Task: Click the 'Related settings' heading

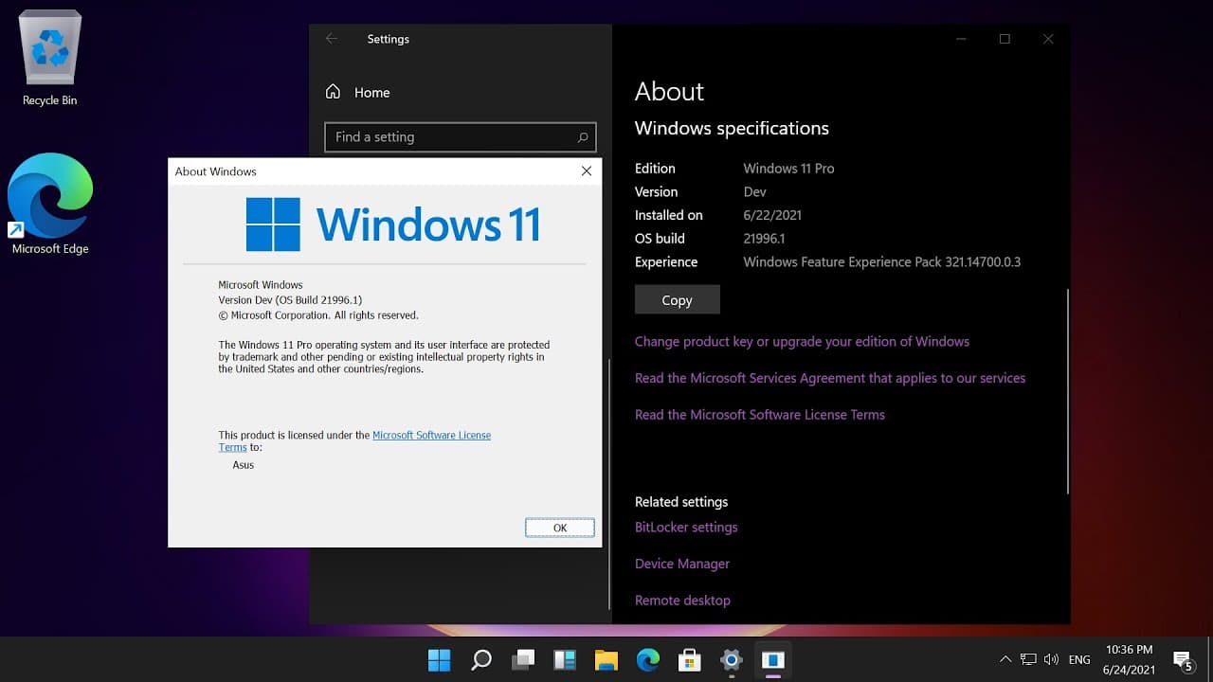Action: (x=681, y=502)
